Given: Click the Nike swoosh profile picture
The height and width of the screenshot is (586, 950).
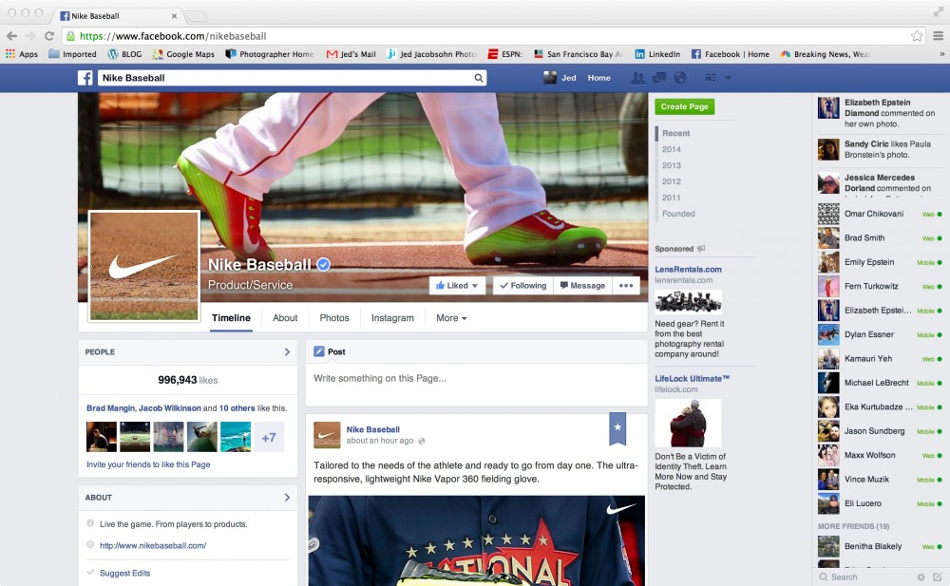Looking at the screenshot, I should point(144,266).
